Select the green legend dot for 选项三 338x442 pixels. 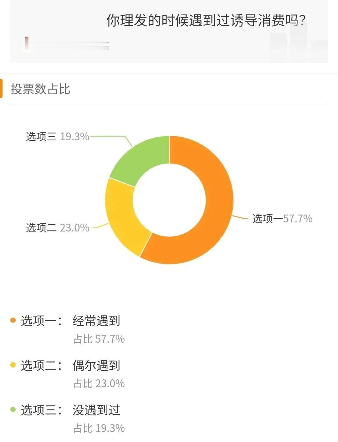point(13,409)
